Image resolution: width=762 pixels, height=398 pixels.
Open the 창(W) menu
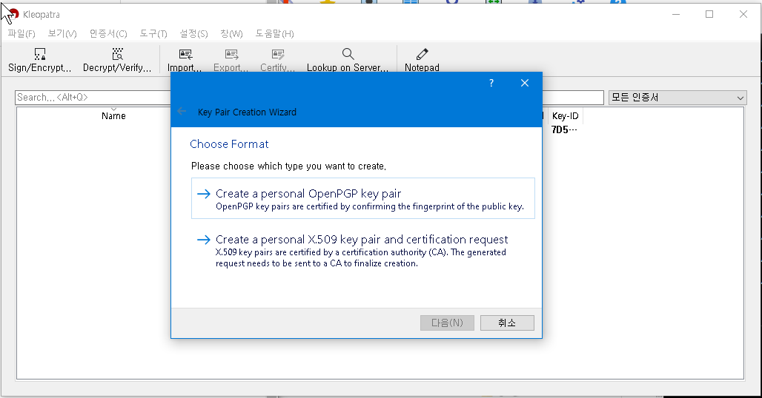[231, 33]
